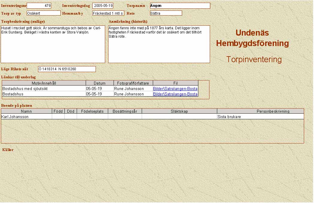Click the Motiv/innehåll column header
The width and height of the screenshot is (314, 203).
point(44,83)
